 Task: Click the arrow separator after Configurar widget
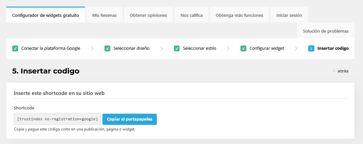pyautogui.click(x=296, y=48)
